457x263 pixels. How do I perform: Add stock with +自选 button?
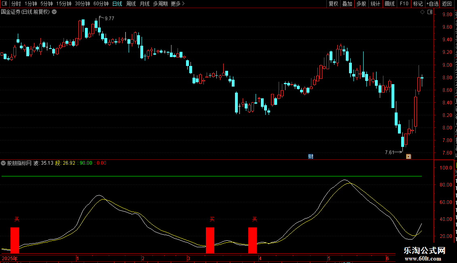pyautogui.click(x=432, y=4)
